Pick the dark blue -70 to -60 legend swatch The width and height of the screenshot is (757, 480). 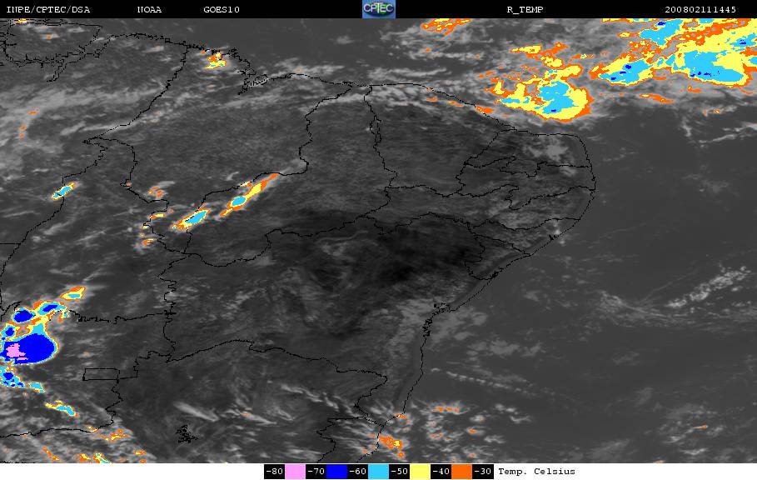pos(336,472)
